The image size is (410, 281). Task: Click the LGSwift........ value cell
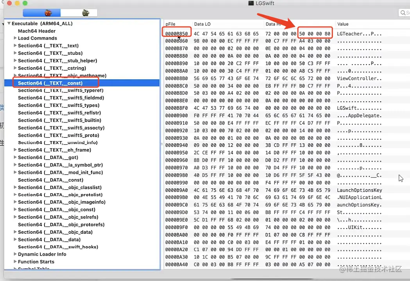pos(359,108)
